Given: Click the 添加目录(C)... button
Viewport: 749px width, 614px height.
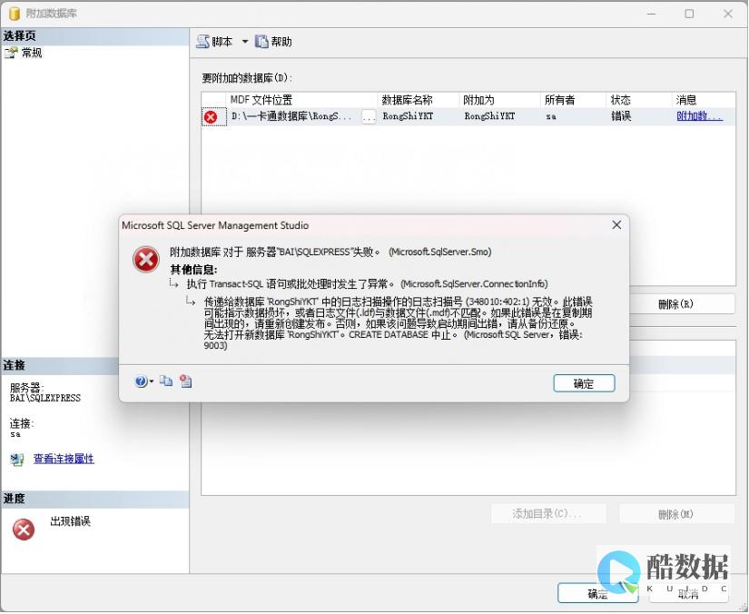Looking at the screenshot, I should (x=548, y=514).
